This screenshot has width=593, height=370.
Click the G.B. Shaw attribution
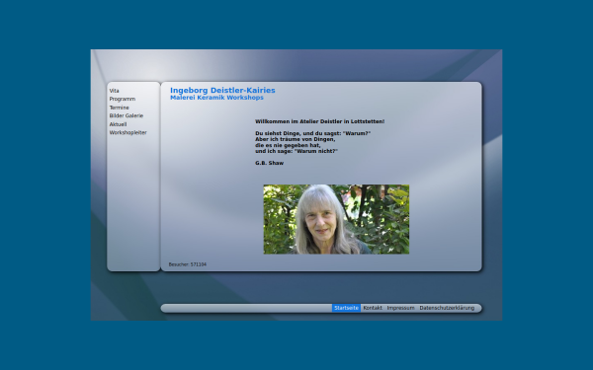tap(269, 163)
